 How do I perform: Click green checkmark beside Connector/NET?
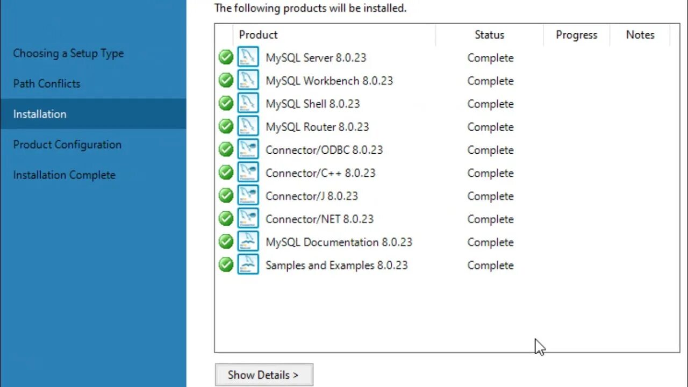point(226,219)
